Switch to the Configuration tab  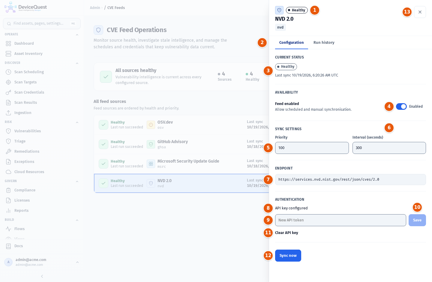[291, 43]
